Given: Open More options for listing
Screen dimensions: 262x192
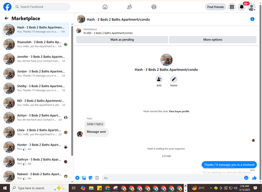Looking at the screenshot, I should point(213,40).
